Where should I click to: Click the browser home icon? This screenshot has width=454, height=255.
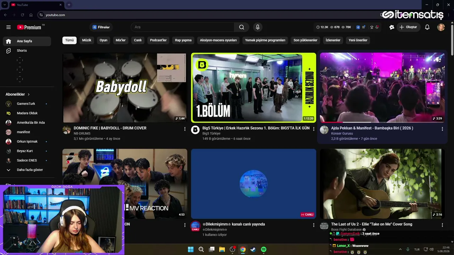pos(31,15)
